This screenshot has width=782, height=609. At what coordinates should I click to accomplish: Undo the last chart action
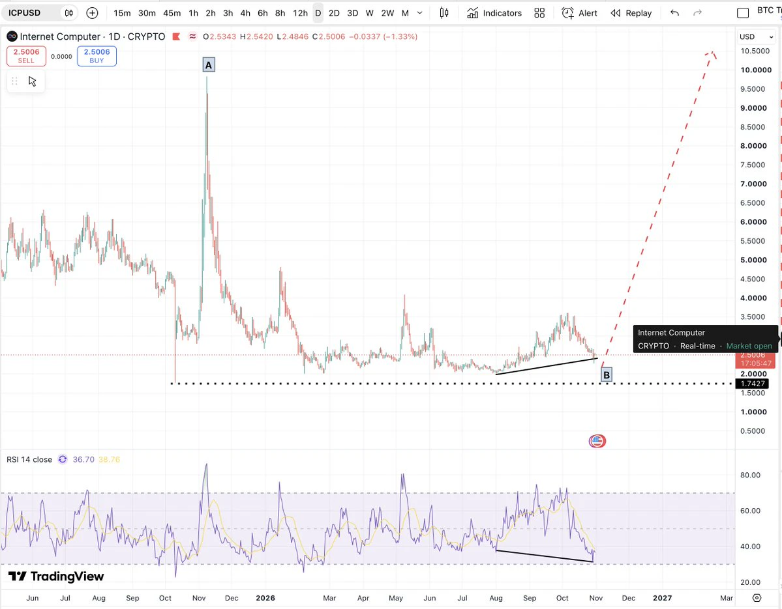pyautogui.click(x=675, y=13)
